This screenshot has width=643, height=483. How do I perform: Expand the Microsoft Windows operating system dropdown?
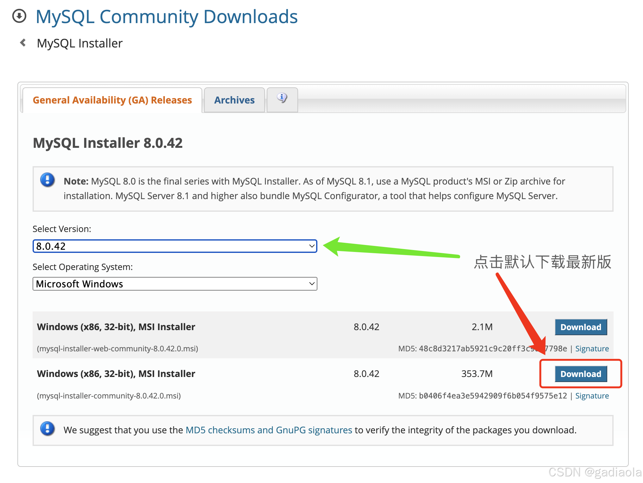tap(175, 284)
